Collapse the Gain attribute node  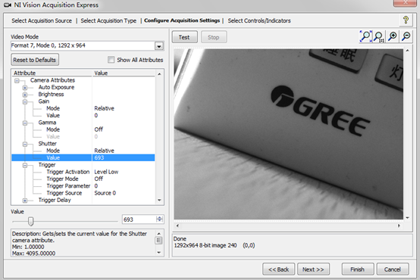[25, 101]
